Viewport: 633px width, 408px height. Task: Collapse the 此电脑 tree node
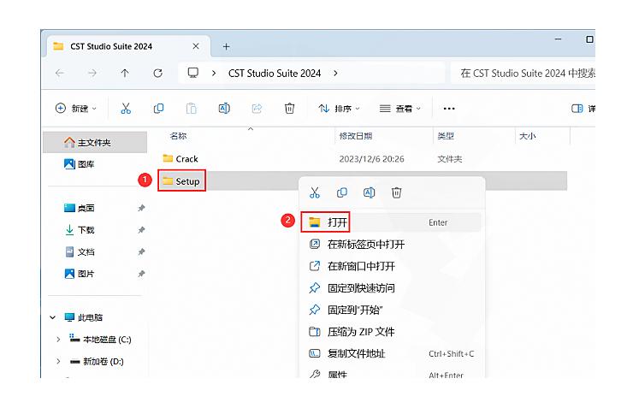(x=53, y=317)
